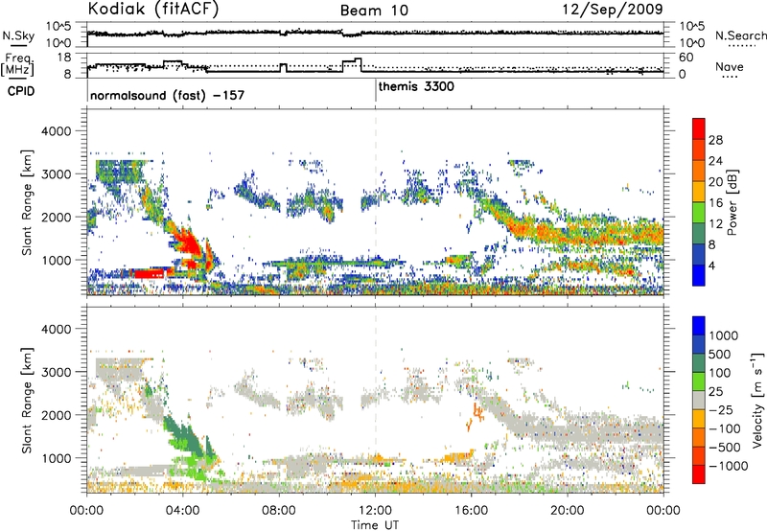The image size is (767, 531).
Task: Click the '20:00' time axis label
Action: [567, 511]
